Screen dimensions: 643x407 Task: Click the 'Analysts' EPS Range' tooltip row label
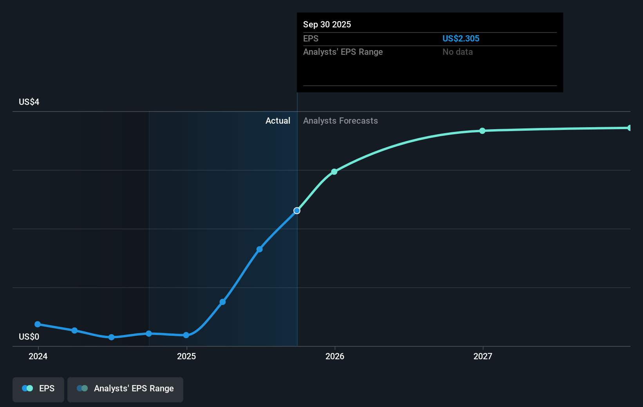(343, 52)
